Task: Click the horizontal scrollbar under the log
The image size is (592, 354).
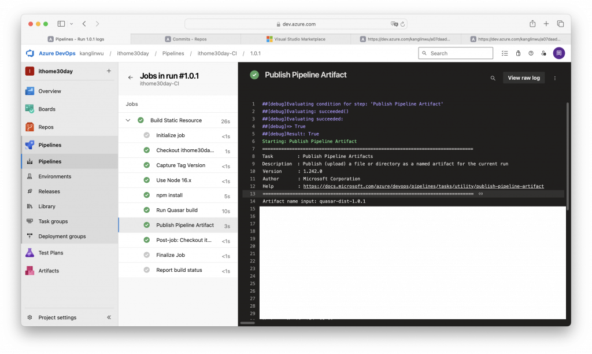Action: 247,323
